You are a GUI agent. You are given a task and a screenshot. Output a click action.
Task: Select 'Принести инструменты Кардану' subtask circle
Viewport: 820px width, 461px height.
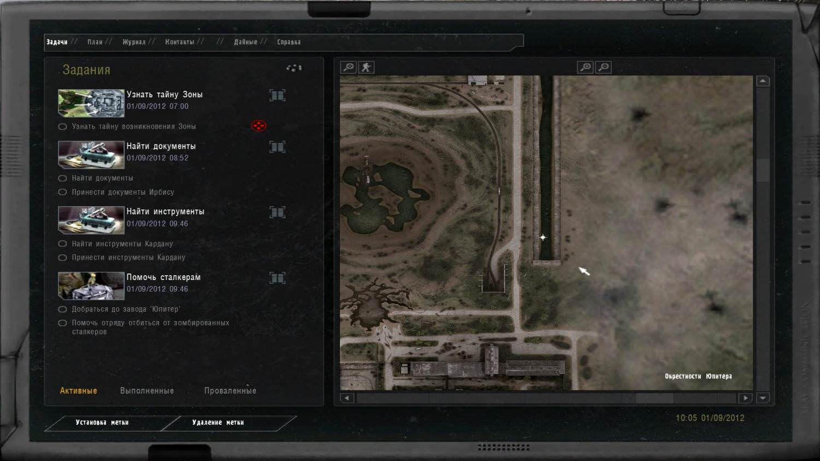[x=62, y=258]
